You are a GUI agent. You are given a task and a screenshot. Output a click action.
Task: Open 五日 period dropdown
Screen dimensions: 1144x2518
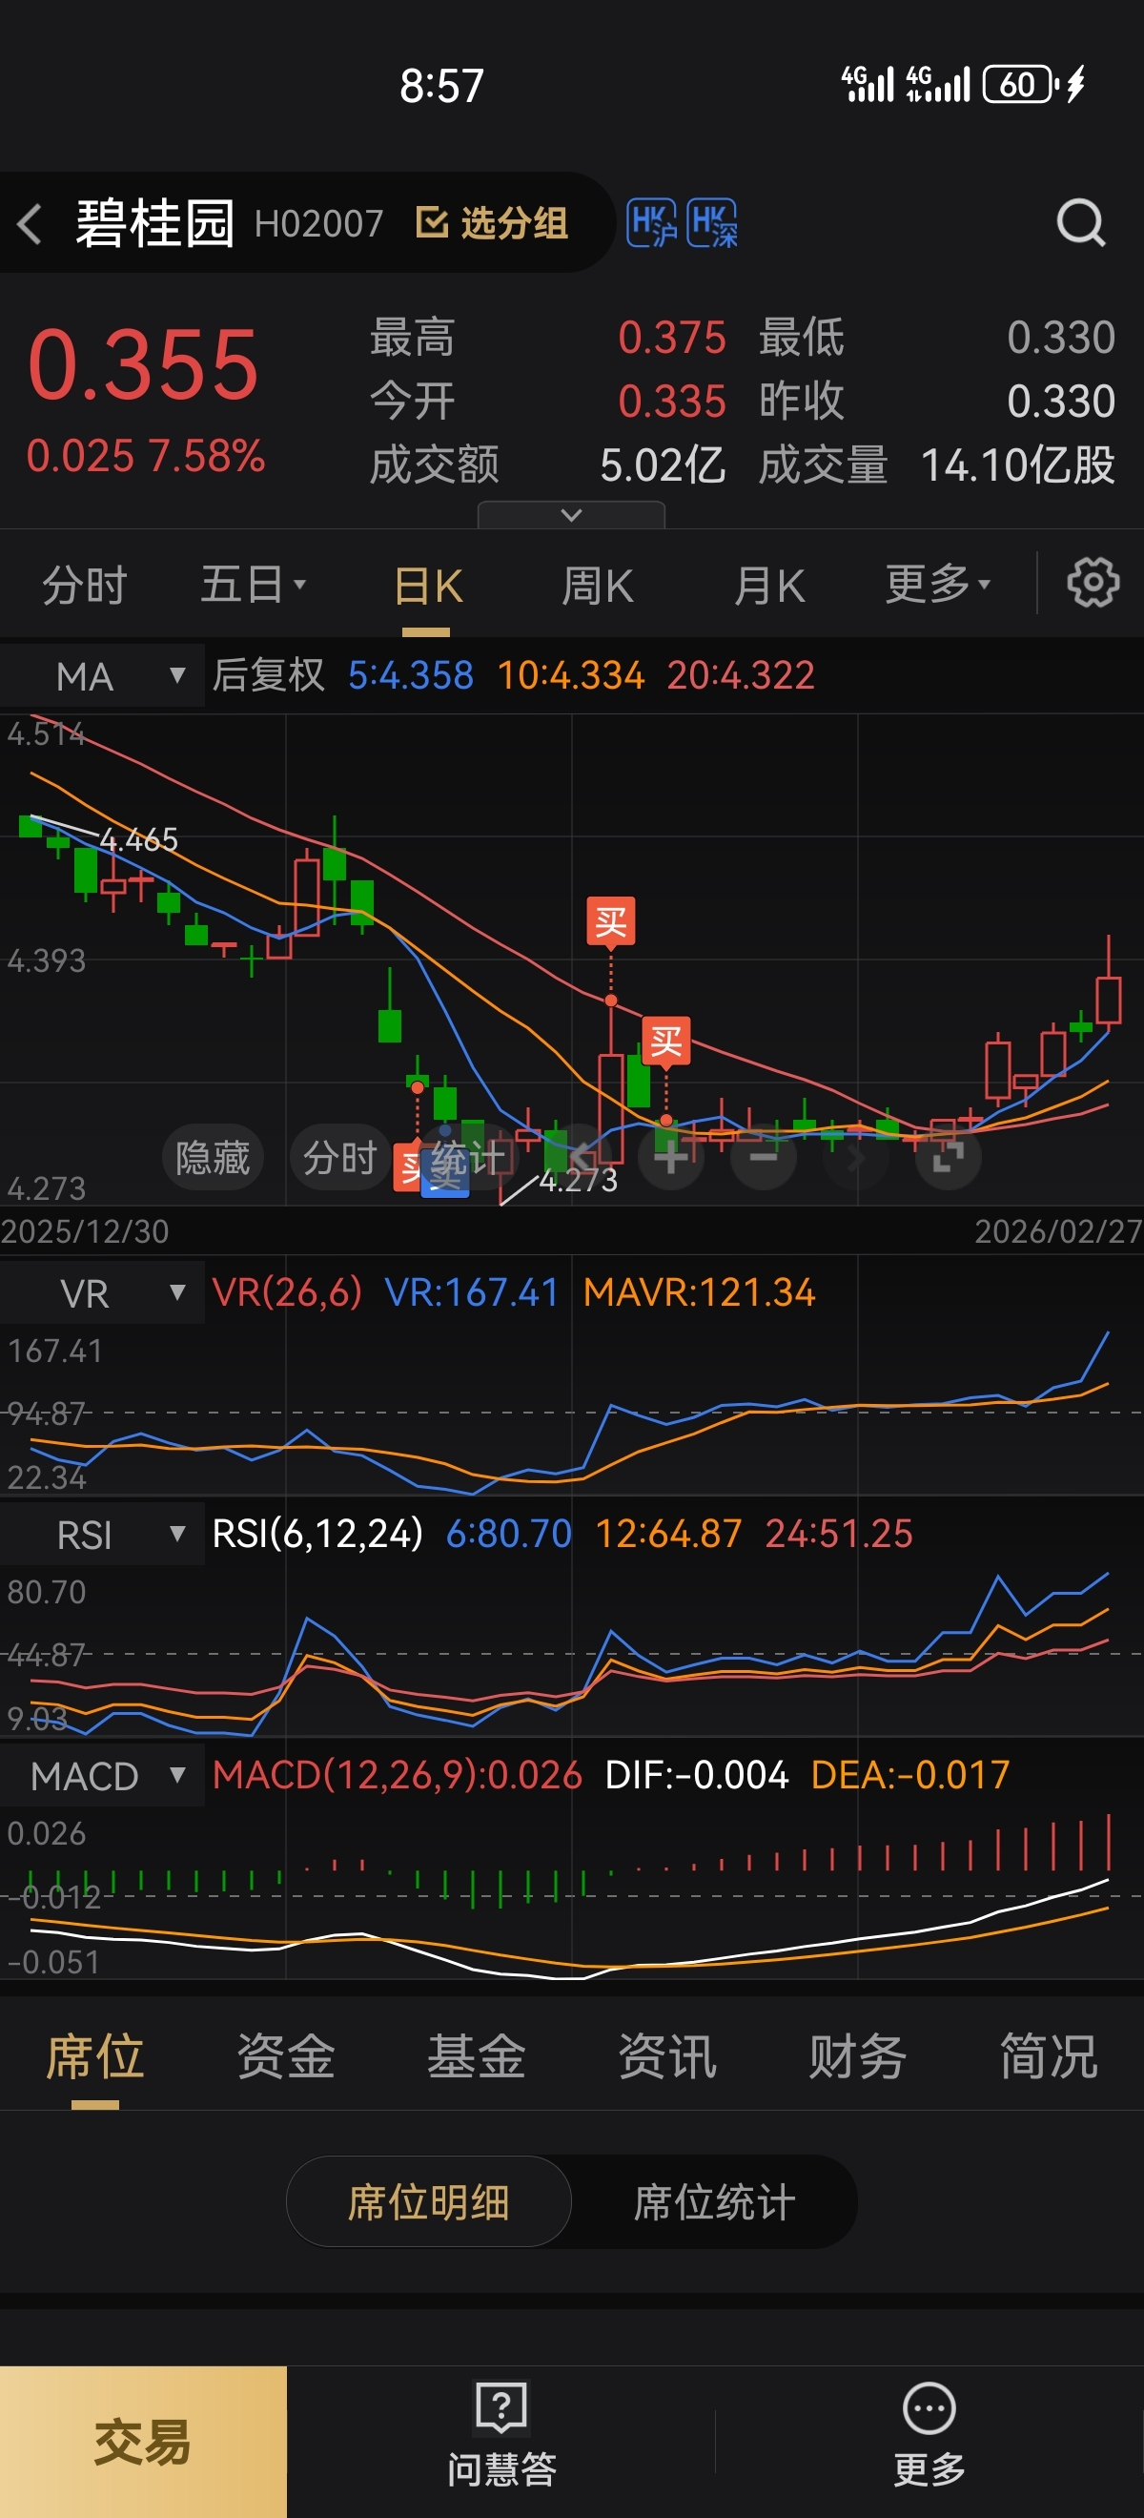253,585
